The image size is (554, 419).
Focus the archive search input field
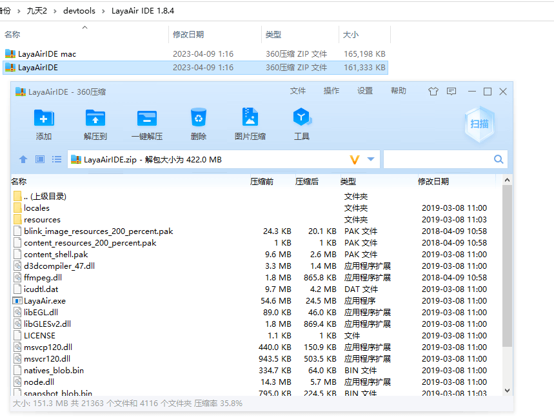coord(439,159)
